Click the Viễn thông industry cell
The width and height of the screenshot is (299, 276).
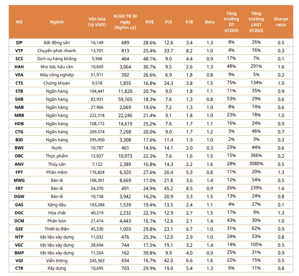57,261
